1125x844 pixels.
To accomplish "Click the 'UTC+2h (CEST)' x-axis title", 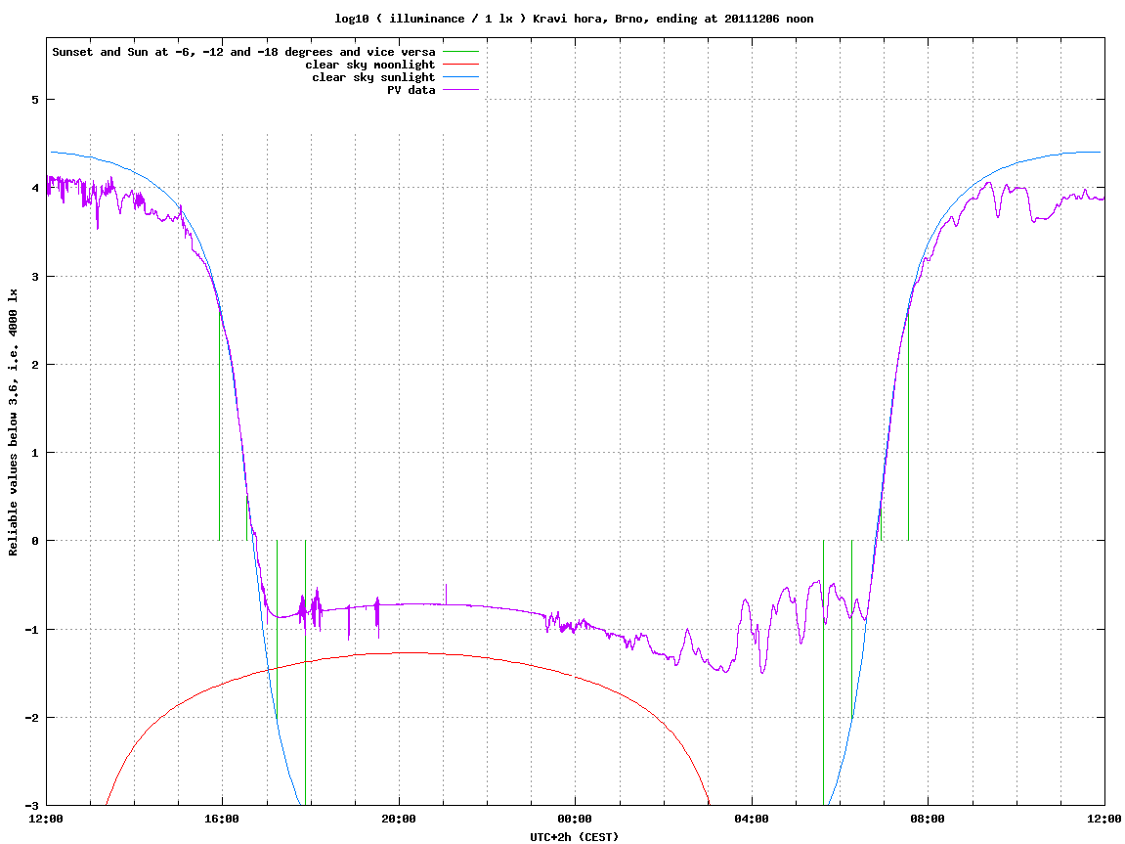I will 574,837.
